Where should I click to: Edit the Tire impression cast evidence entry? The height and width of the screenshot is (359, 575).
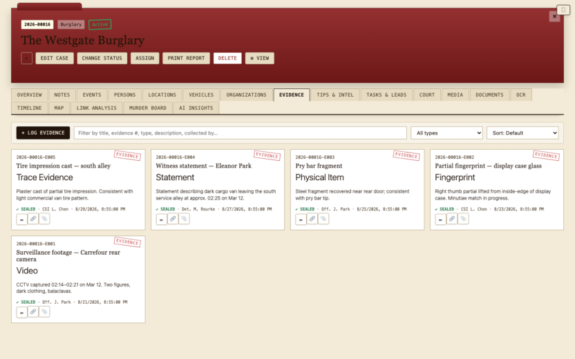click(21, 220)
